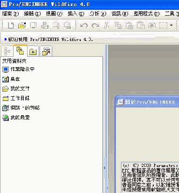Open the dropdown arrow beside selection icon
Screen dimensions: 179x193
pyautogui.click(x=172, y=25)
